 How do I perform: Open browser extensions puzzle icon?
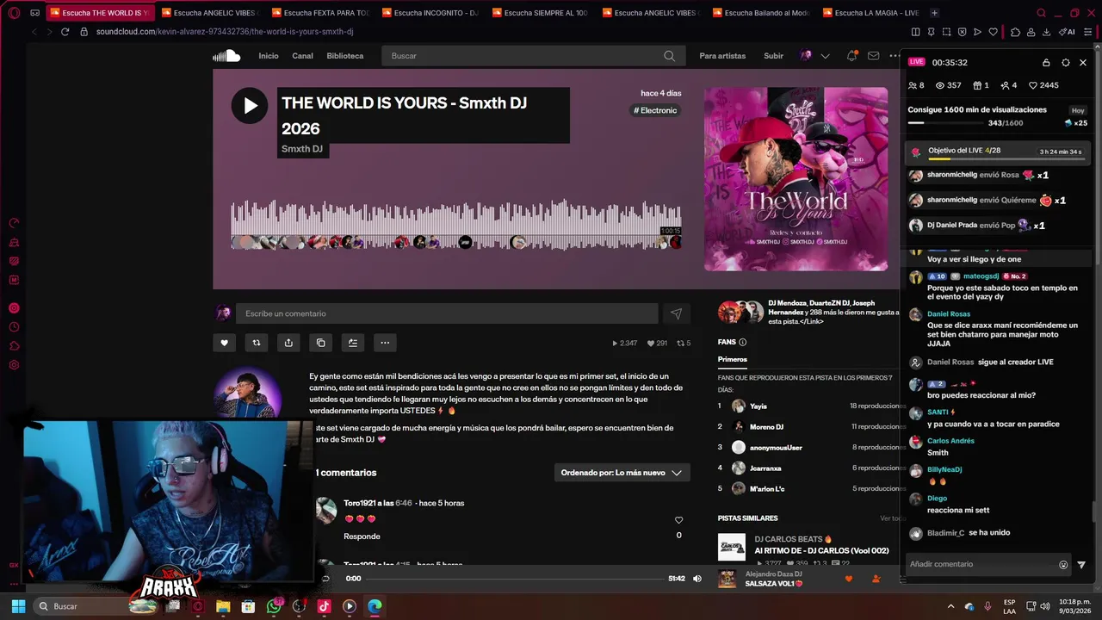tap(1015, 32)
